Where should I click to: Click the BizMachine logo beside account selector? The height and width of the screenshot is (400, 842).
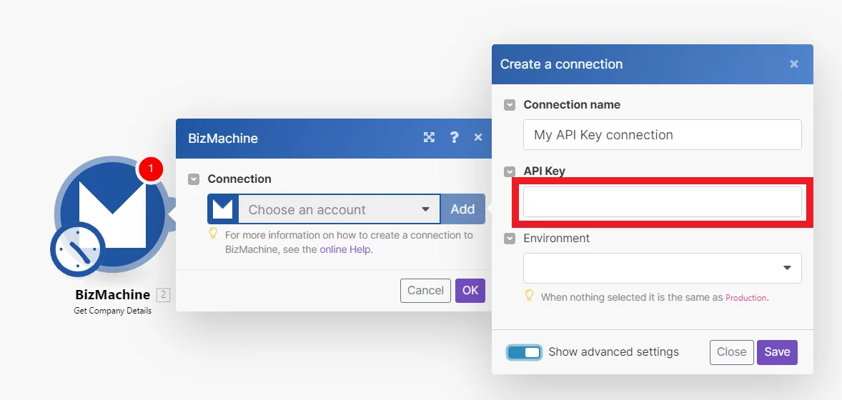[x=223, y=209]
